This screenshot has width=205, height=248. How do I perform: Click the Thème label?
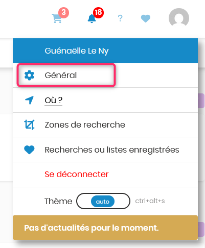[x=58, y=201]
